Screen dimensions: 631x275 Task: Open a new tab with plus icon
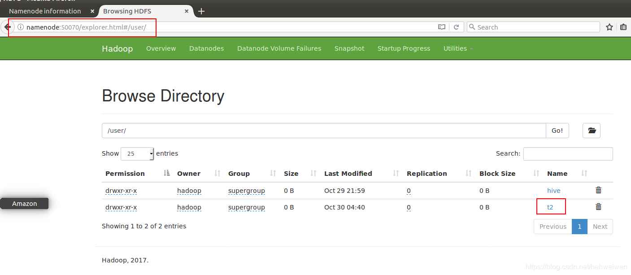point(201,11)
